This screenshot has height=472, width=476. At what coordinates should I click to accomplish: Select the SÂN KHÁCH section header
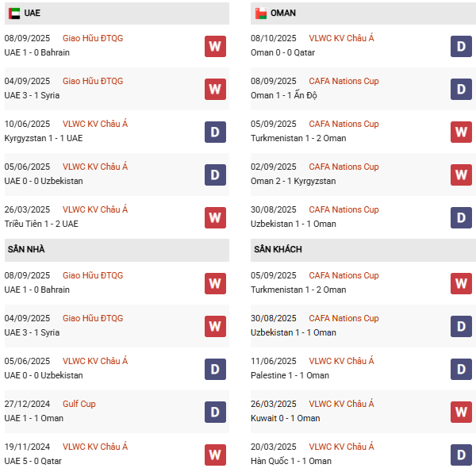coord(278,249)
